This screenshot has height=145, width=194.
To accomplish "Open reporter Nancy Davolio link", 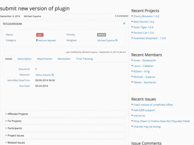I will [x=43, y=75].
